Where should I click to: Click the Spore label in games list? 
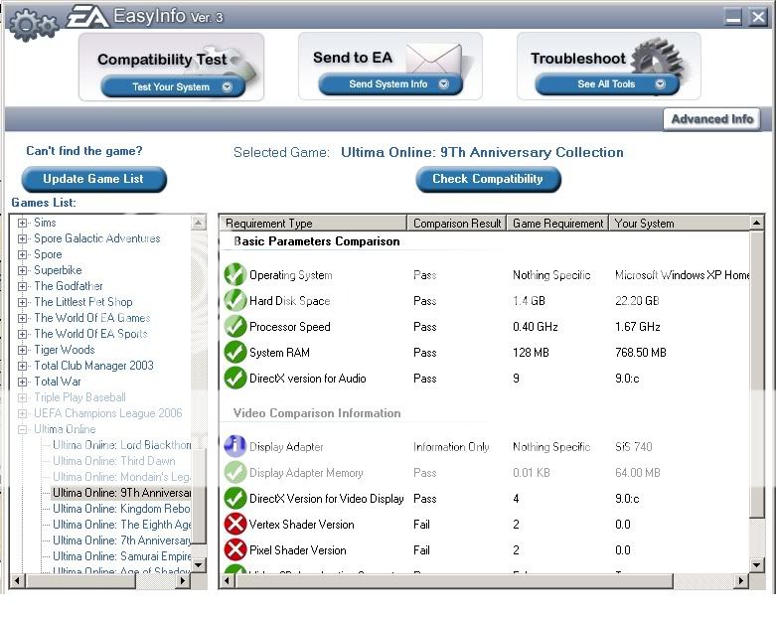pyautogui.click(x=48, y=254)
